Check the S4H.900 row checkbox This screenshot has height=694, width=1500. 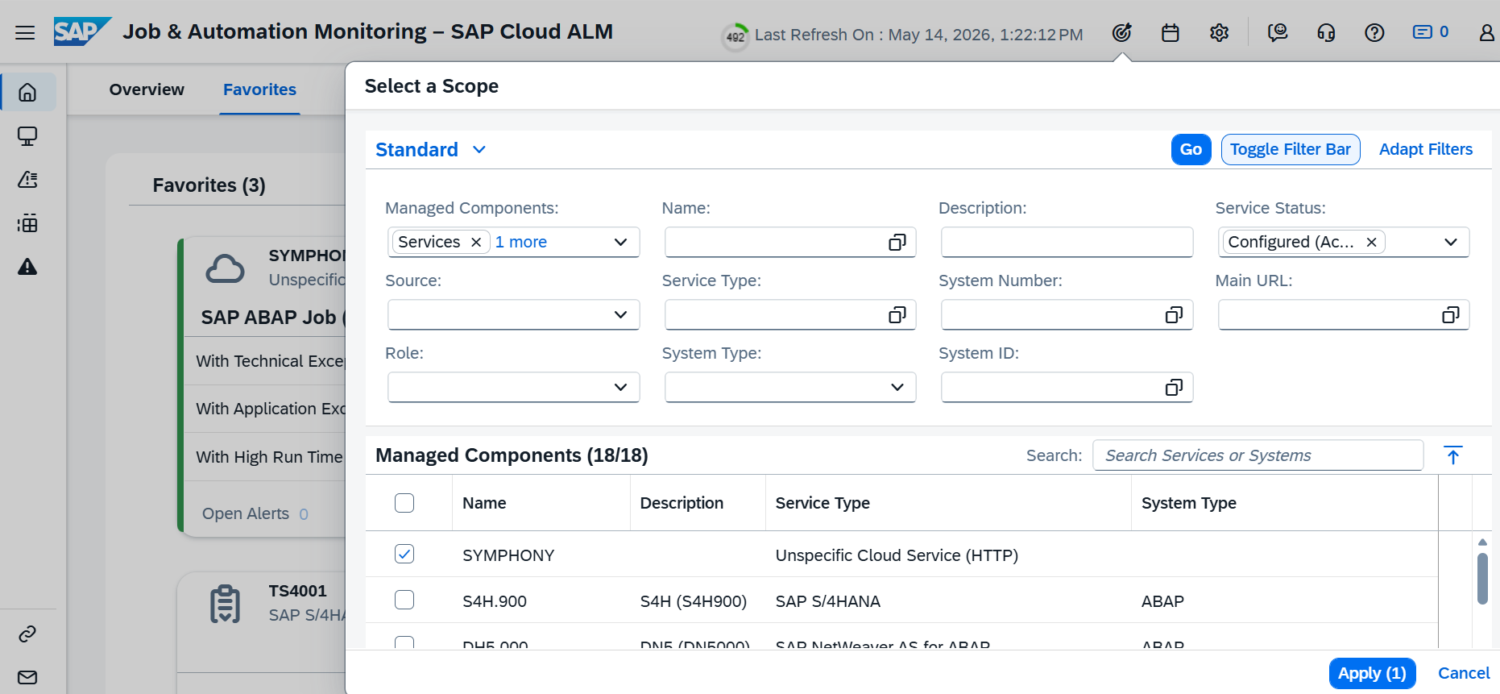coord(404,600)
